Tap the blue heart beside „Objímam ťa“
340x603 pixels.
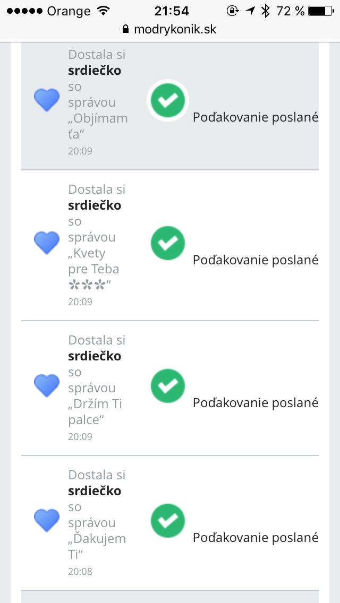47,100
